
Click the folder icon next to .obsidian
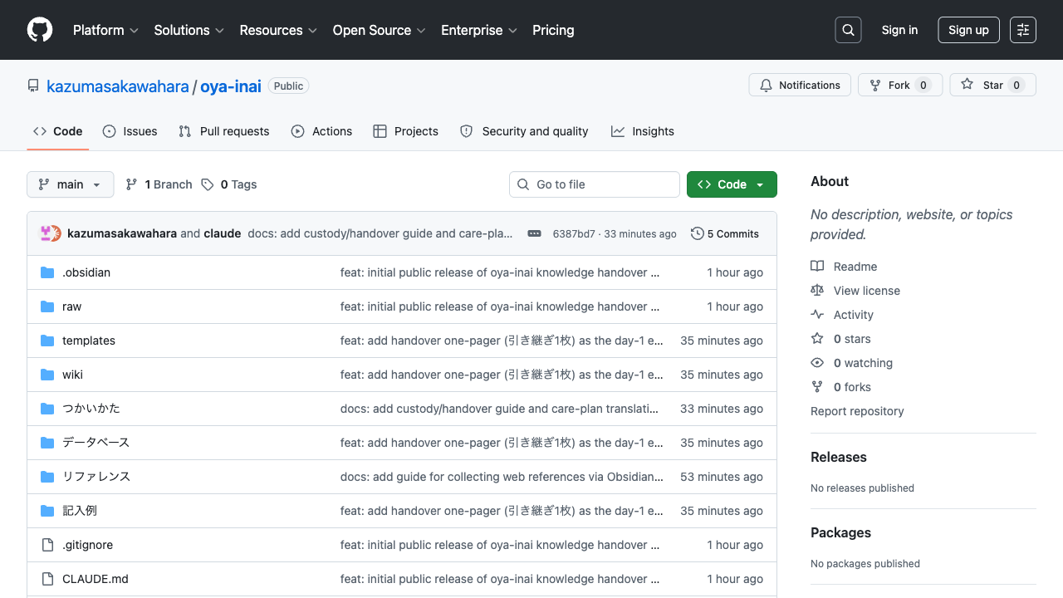click(x=47, y=272)
